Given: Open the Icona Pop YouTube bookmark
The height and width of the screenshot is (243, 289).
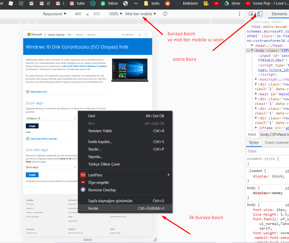Looking at the screenshot, I should (267, 3).
